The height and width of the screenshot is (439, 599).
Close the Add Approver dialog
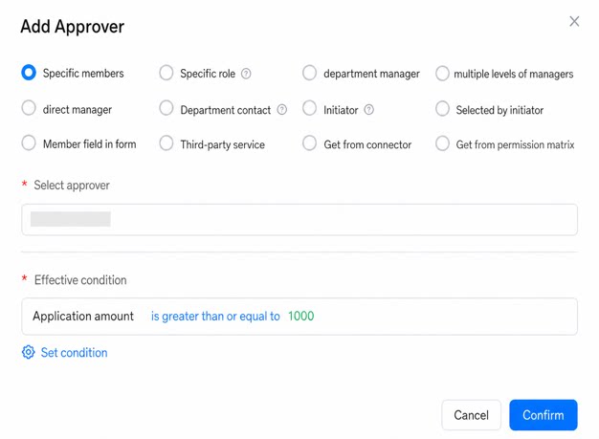click(x=574, y=21)
